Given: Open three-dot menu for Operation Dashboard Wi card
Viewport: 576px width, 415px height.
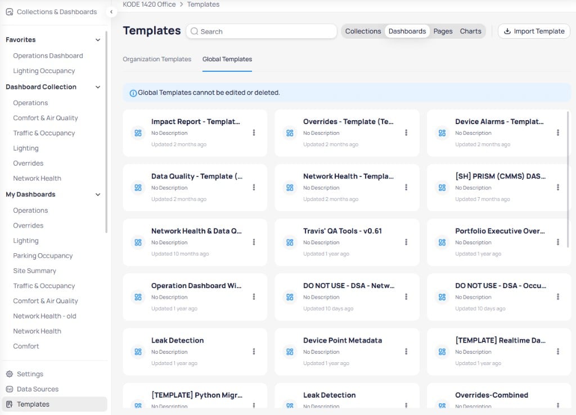Looking at the screenshot, I should (x=254, y=297).
